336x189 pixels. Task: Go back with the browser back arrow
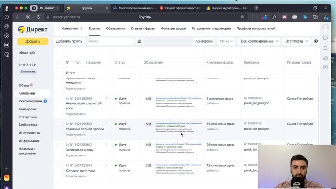pos(18,17)
